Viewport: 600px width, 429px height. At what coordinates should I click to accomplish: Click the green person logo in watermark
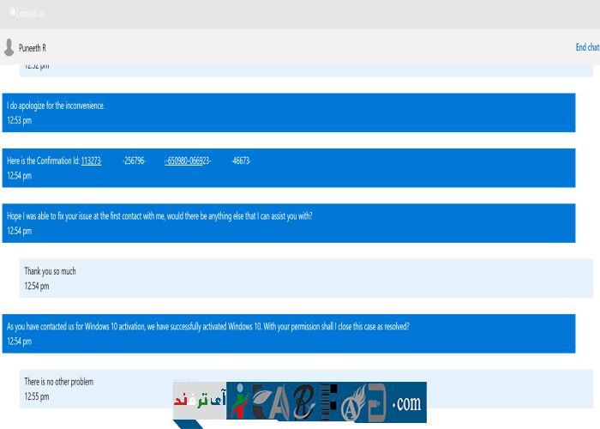pos(237,402)
